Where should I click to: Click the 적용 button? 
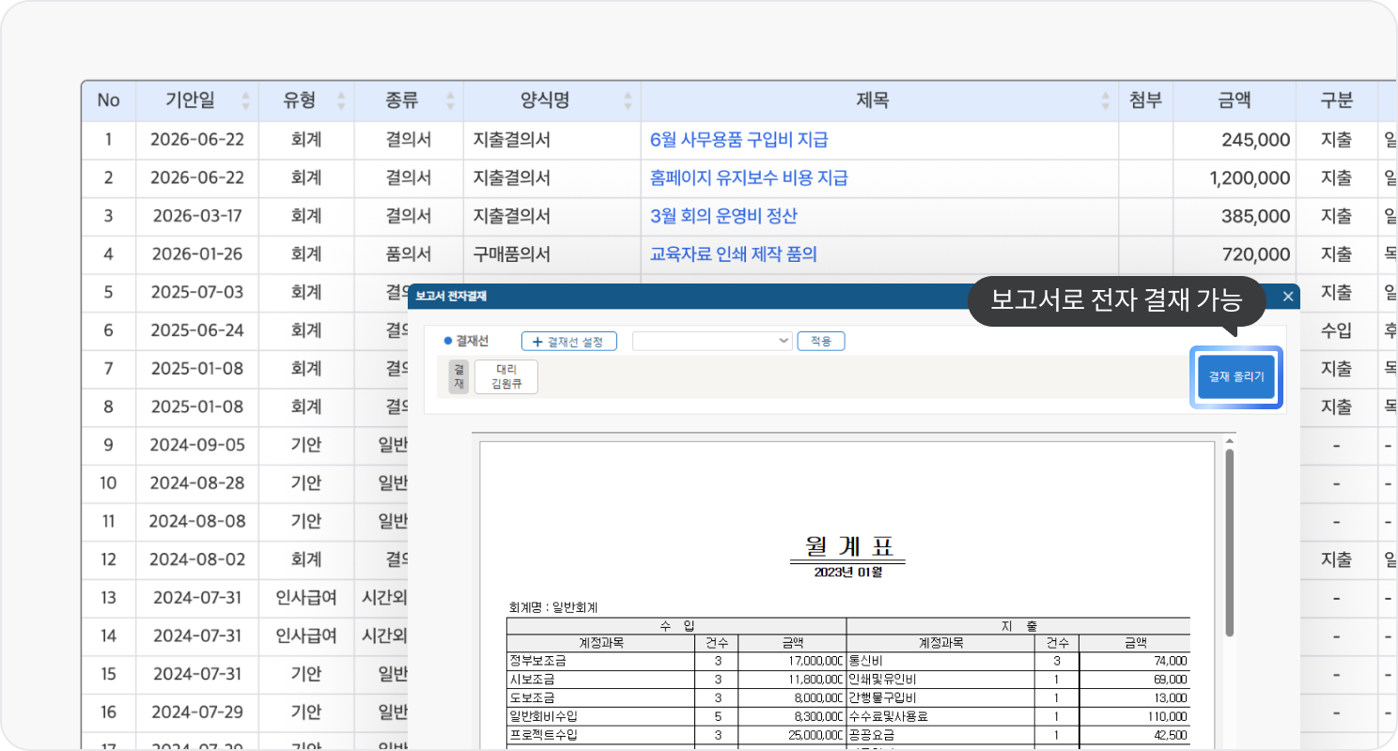[x=821, y=341]
